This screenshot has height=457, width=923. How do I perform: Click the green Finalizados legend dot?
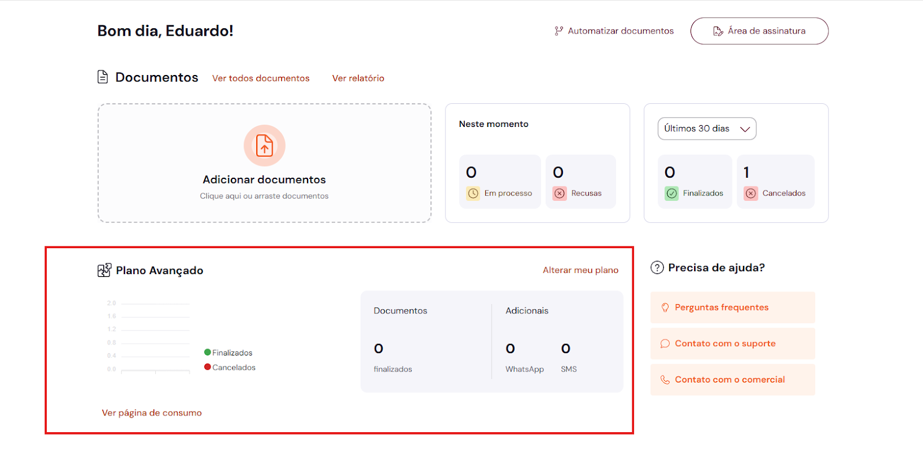click(x=208, y=353)
